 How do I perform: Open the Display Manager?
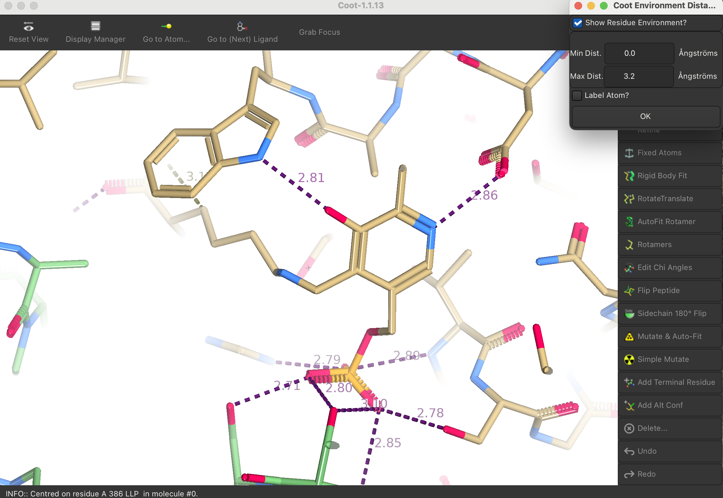pos(95,32)
